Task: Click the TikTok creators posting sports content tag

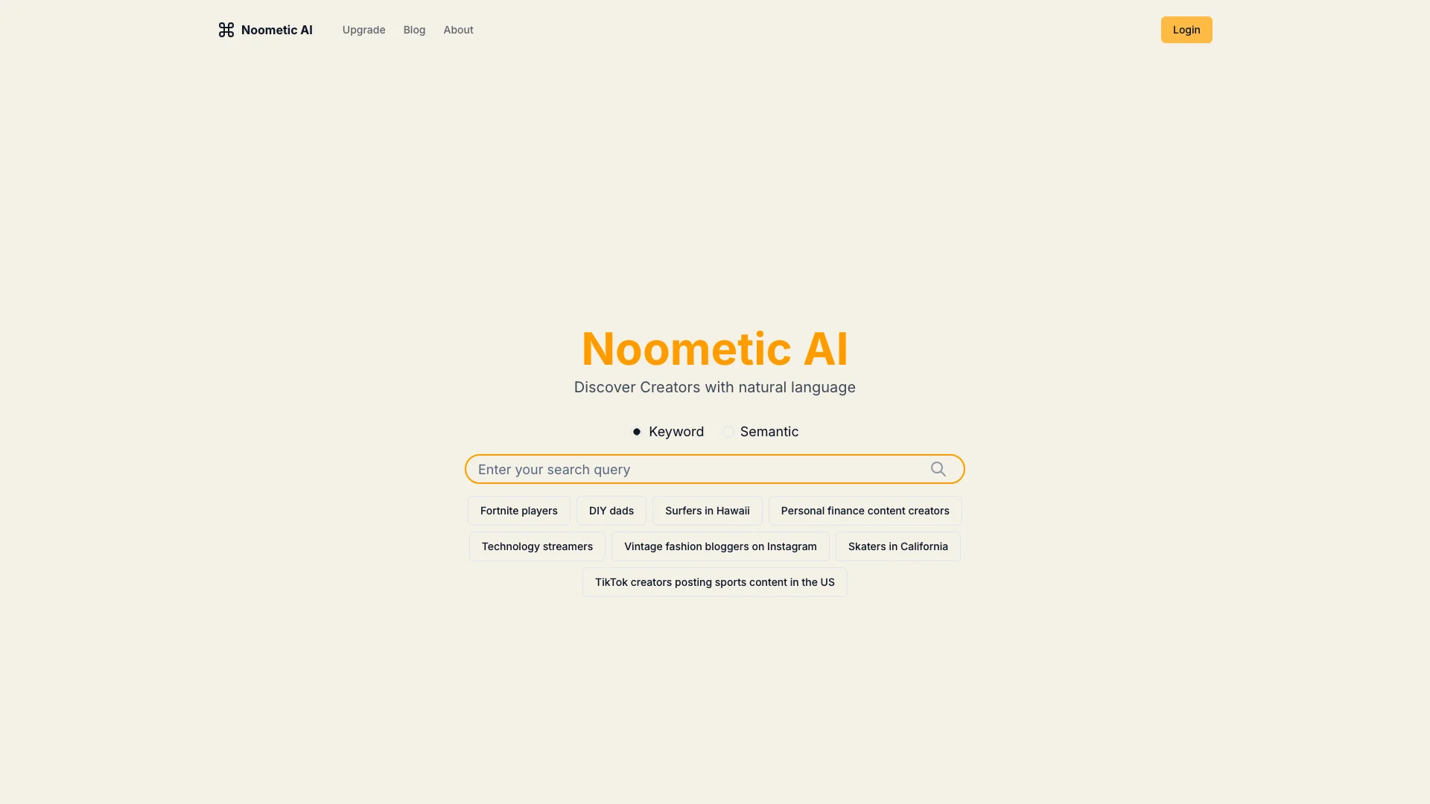Action: tap(715, 582)
